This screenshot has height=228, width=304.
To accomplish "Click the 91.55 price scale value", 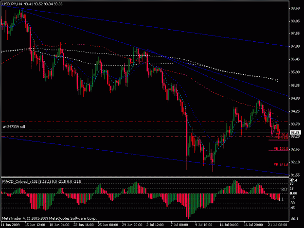I will [295, 175].
